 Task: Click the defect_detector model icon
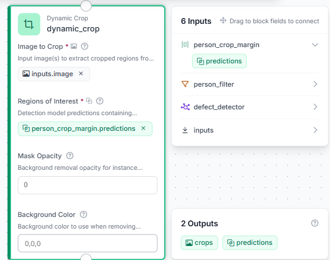[x=185, y=107]
